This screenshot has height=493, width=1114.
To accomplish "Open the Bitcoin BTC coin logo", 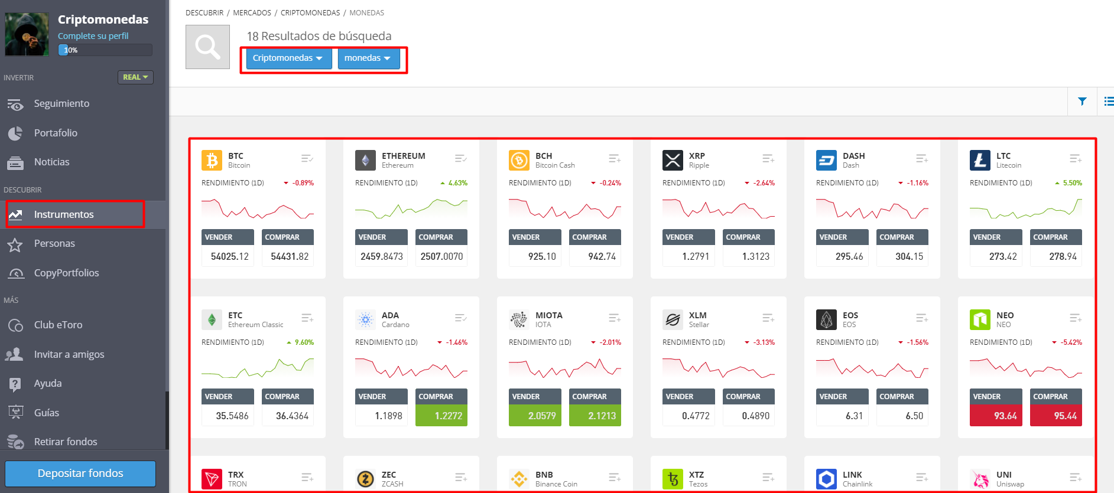I will coord(212,160).
